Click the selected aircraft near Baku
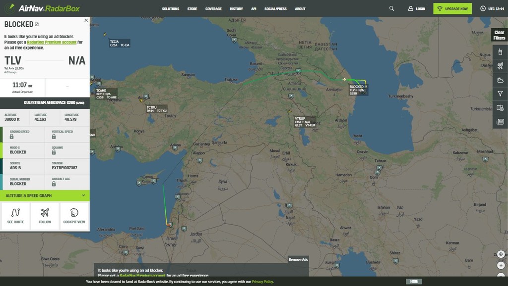The image size is (508, 286). click(344, 80)
